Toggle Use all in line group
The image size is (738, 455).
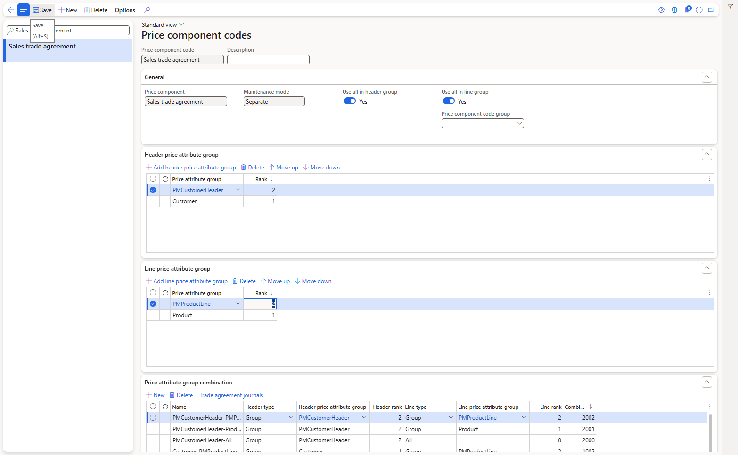[x=449, y=101]
